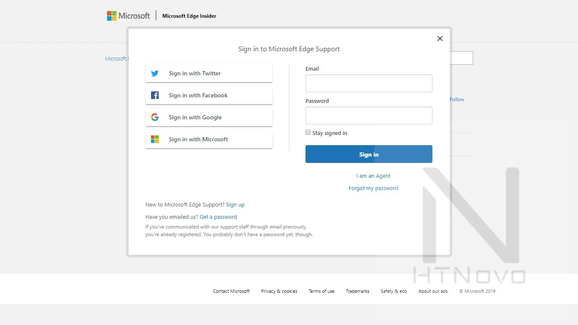Viewport: 578px width, 325px height.
Task: Open the Sign up link
Action: (x=235, y=204)
